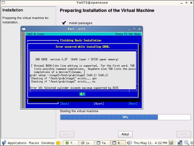Image resolution: width=194 pixels, height=146 pixels.
Task: Click the 'Starting the virtual machine' label
Action: point(79,111)
